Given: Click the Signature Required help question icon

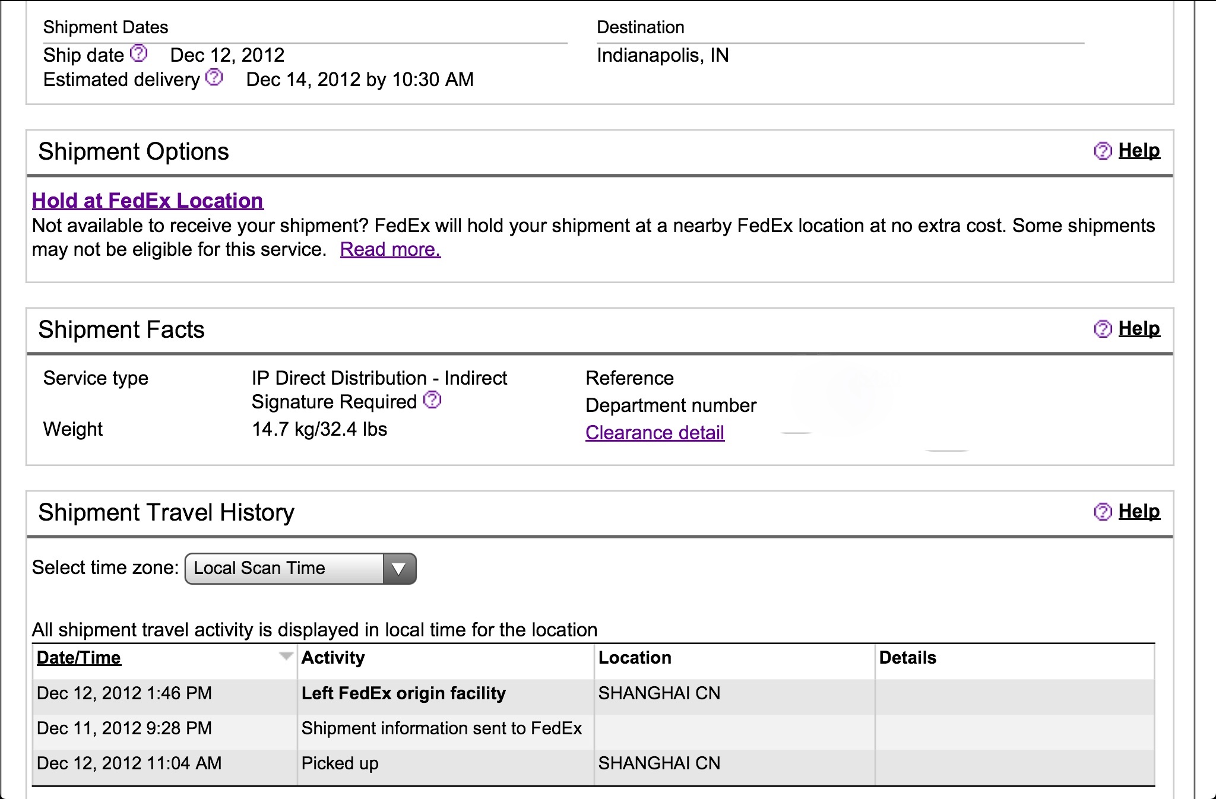Looking at the screenshot, I should click(x=432, y=400).
